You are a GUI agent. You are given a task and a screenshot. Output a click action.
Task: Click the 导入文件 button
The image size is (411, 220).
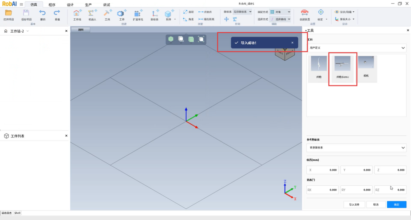coord(354,204)
